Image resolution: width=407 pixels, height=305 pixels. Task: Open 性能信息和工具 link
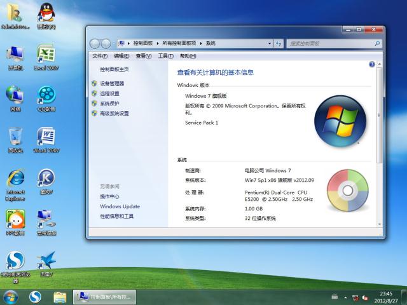[x=117, y=216]
